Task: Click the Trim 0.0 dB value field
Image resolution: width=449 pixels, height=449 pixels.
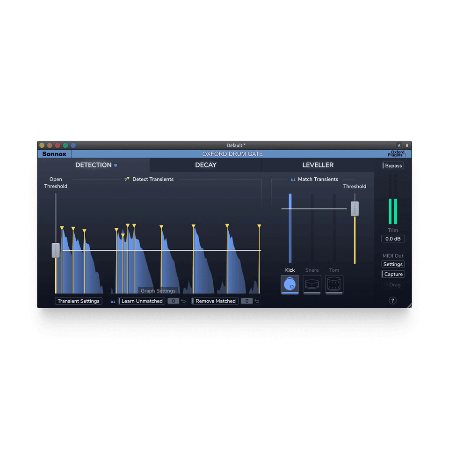Action: tap(393, 239)
